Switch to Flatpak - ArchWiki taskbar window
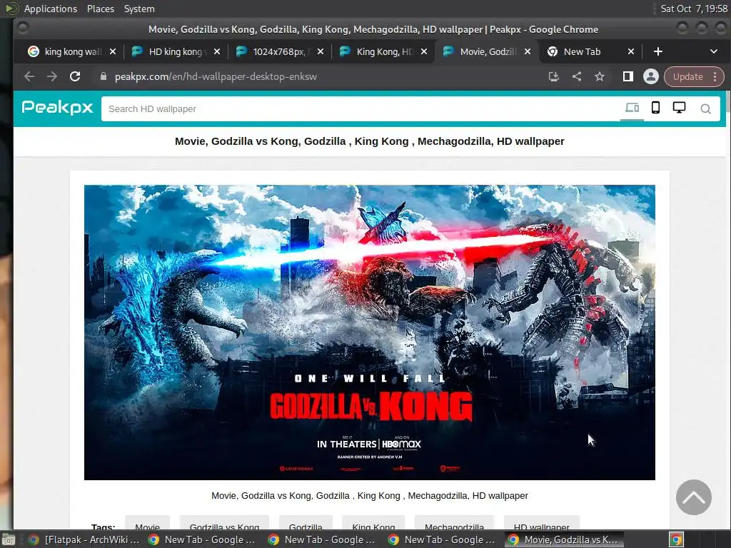 [84, 539]
